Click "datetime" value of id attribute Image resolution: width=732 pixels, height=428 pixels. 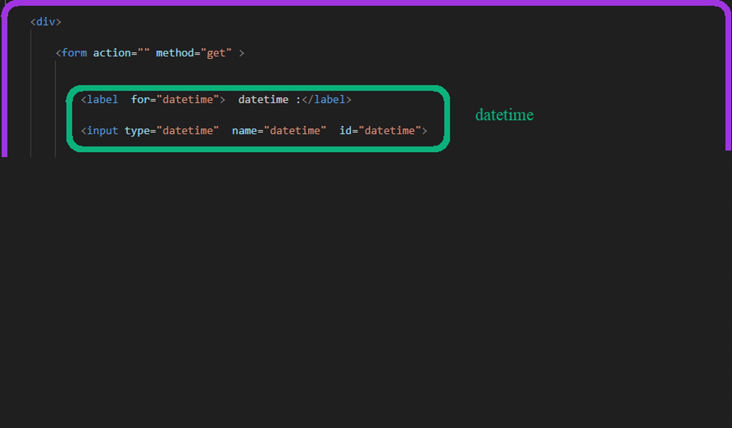tap(390, 131)
